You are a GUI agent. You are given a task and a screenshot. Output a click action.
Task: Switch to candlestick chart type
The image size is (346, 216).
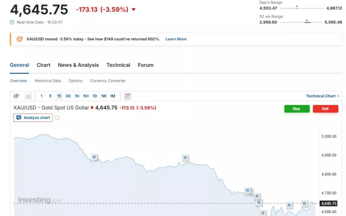[16, 96]
